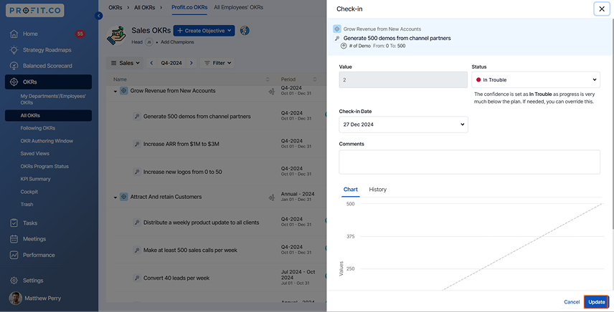Open Home in the sidebar
The width and height of the screenshot is (614, 312).
tap(29, 34)
